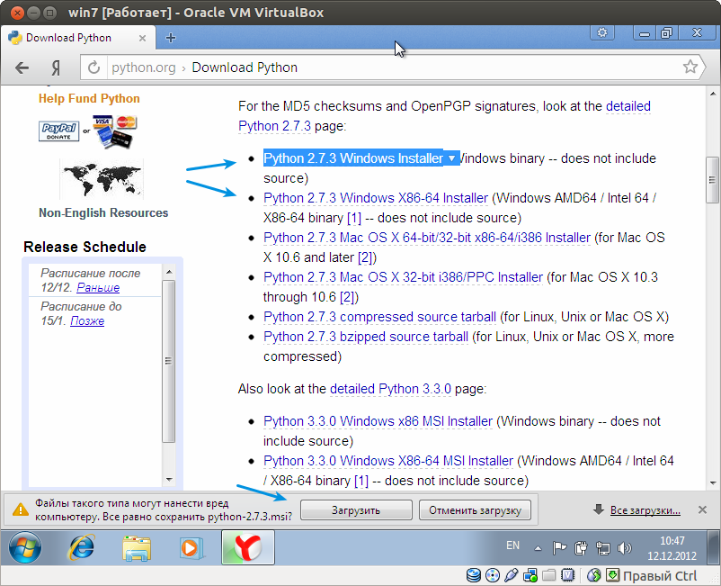The image size is (721, 586).
Task: Click the VirtualBox hard disk indicator icon
Action: (473, 575)
